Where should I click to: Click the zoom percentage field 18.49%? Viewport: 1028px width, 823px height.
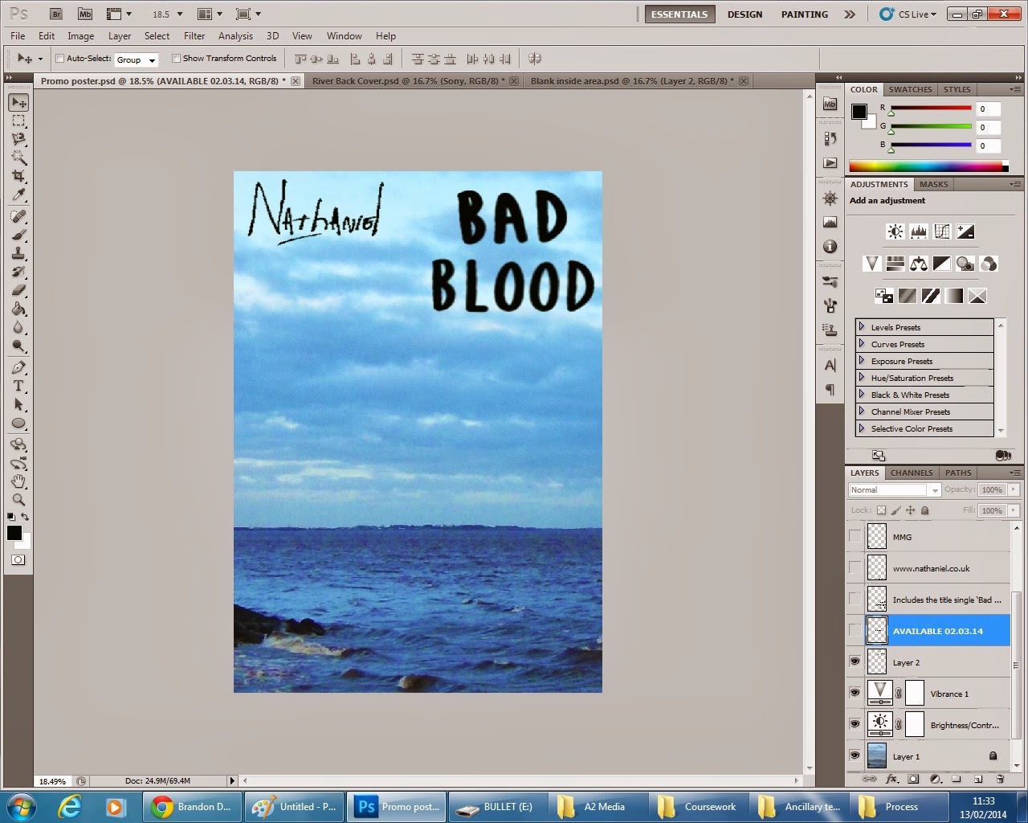[x=53, y=780]
